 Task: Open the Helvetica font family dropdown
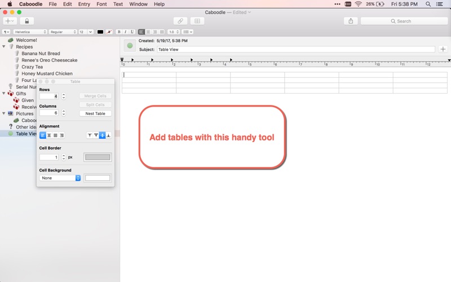click(30, 32)
